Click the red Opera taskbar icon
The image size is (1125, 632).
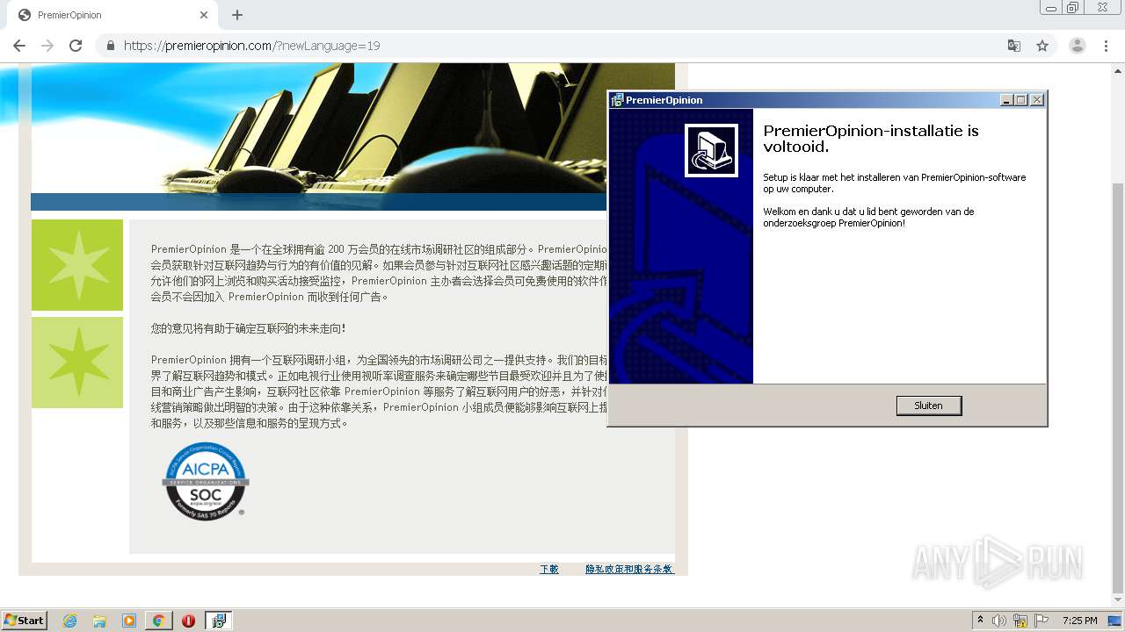coord(188,621)
